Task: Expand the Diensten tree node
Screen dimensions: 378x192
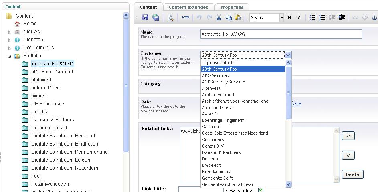Action: 9,40
